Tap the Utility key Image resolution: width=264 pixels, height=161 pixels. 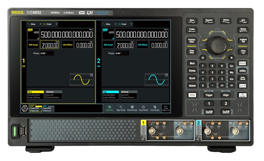(242, 71)
